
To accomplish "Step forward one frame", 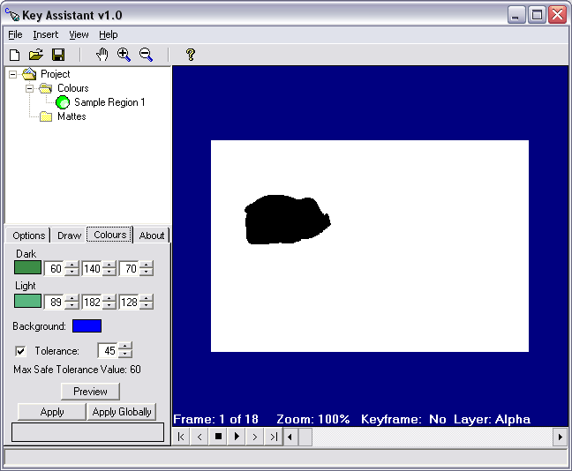I will tap(255, 437).
